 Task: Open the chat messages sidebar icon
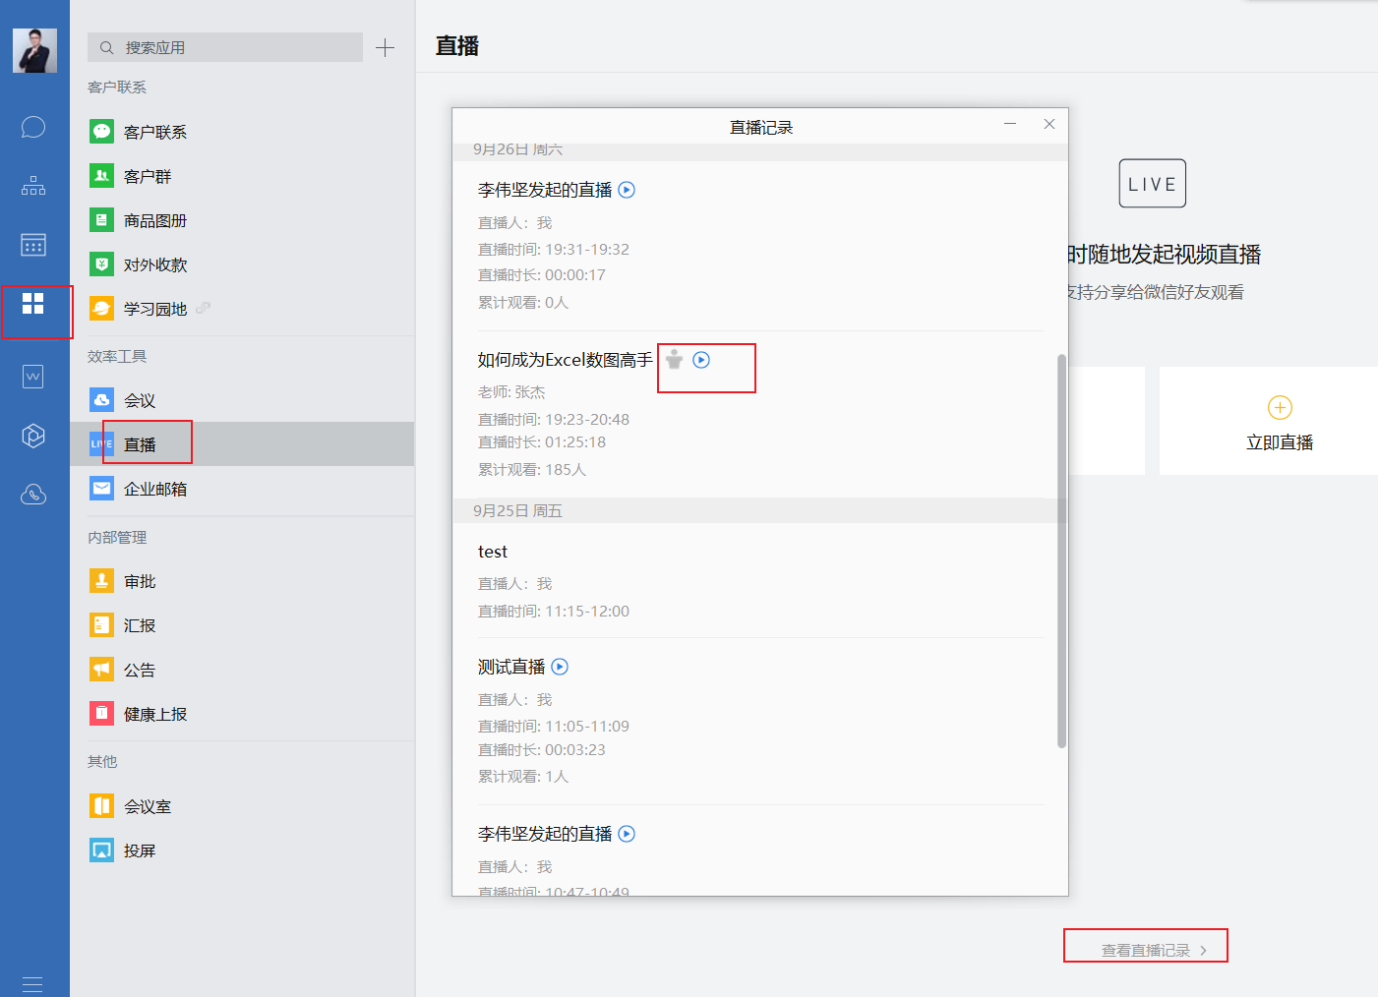tap(33, 127)
